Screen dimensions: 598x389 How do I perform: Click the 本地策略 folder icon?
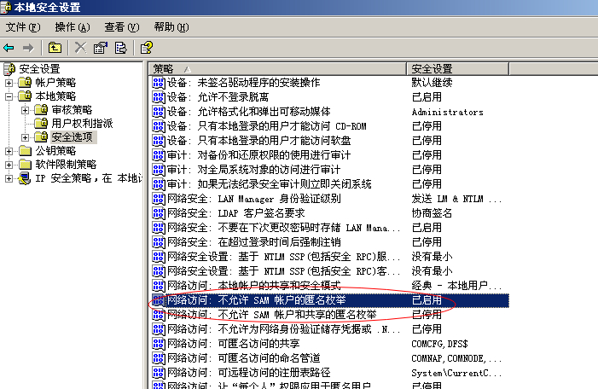[26, 96]
